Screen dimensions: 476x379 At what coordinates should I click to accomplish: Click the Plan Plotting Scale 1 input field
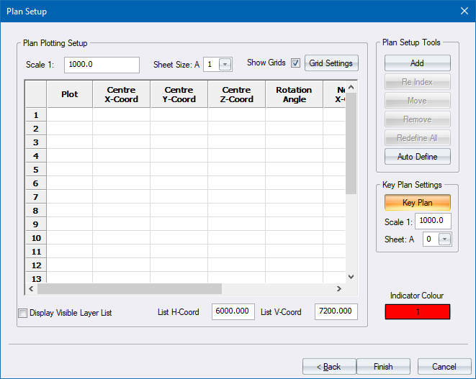tap(102, 64)
